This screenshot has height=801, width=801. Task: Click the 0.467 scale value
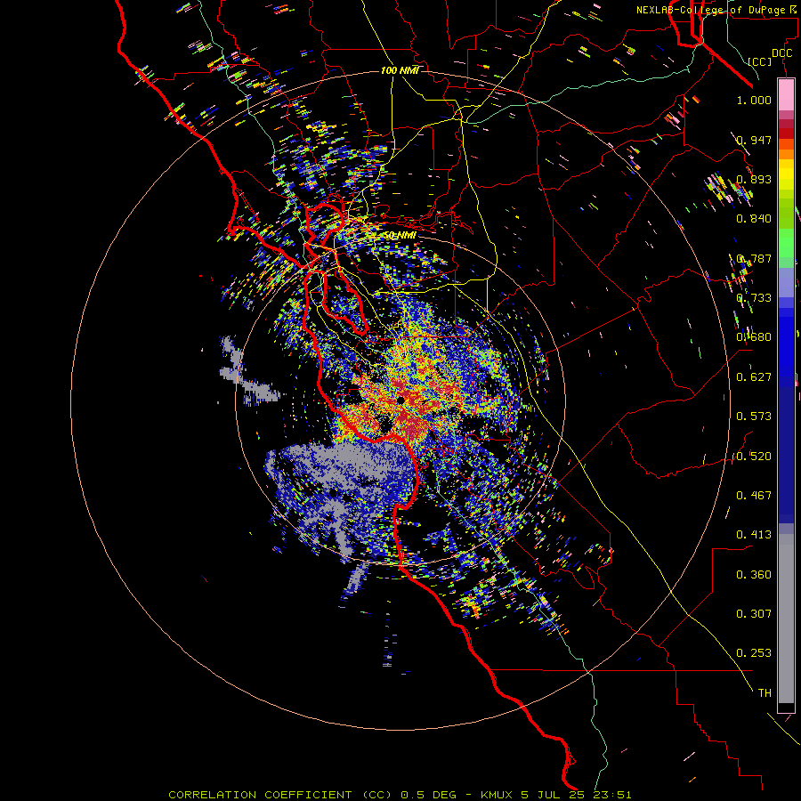[754, 496]
